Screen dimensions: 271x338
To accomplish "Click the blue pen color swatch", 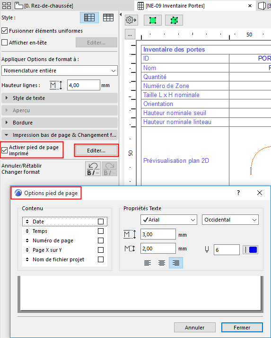I will (250, 249).
